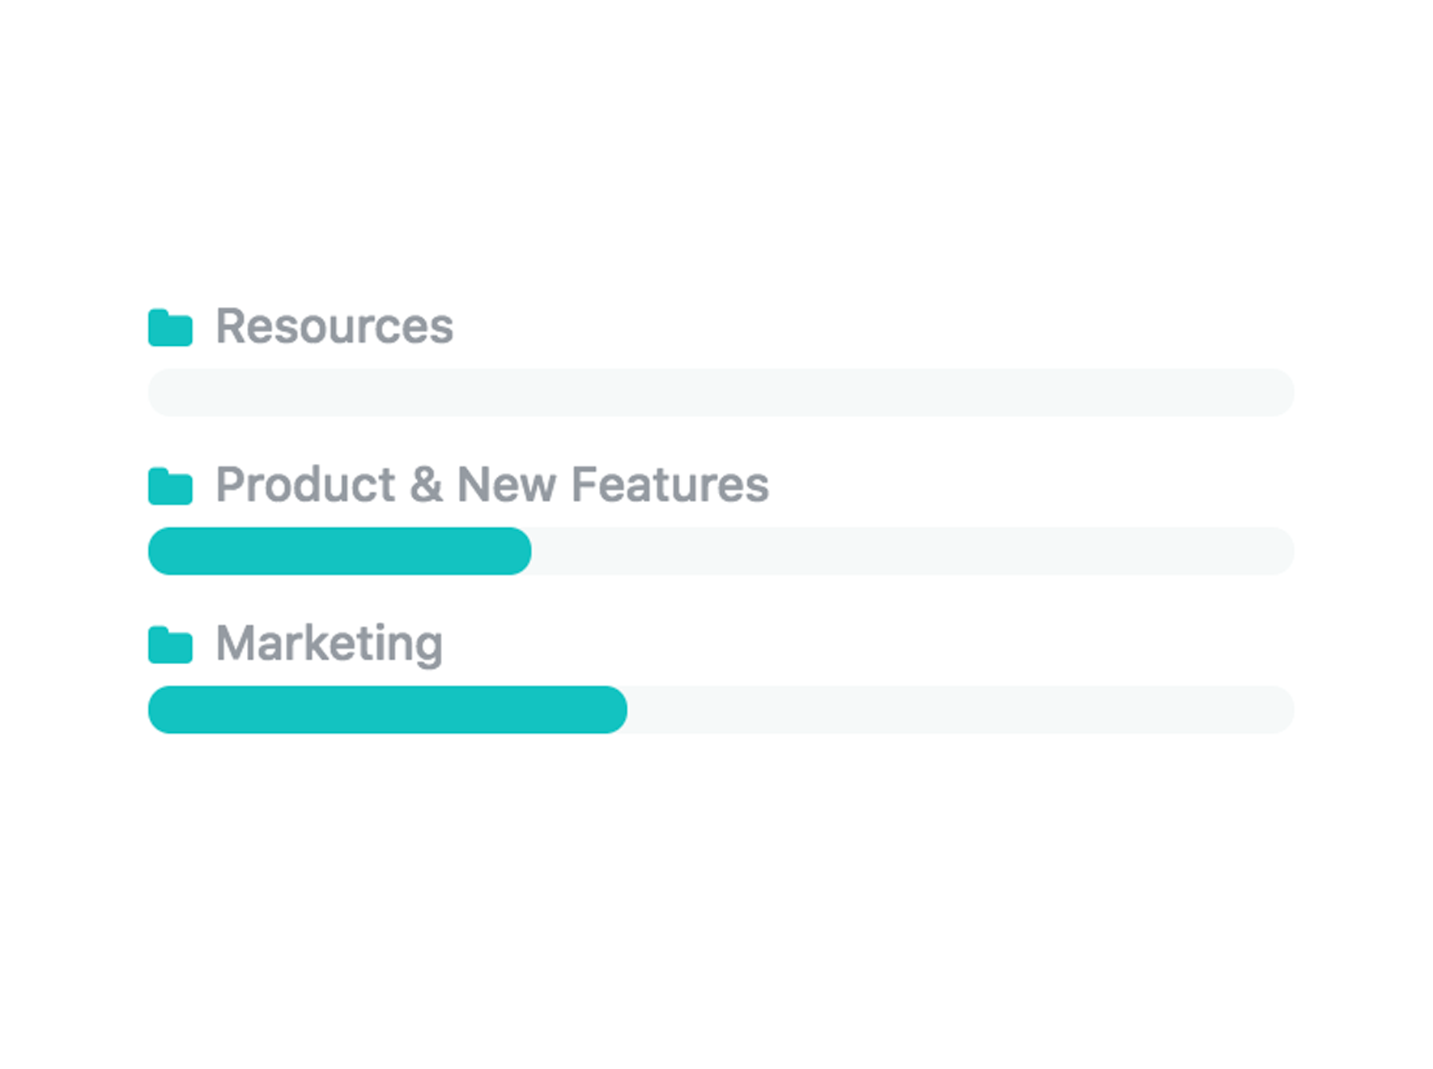Open the Resources folder icon
This screenshot has height=1069, width=1433.
click(170, 327)
